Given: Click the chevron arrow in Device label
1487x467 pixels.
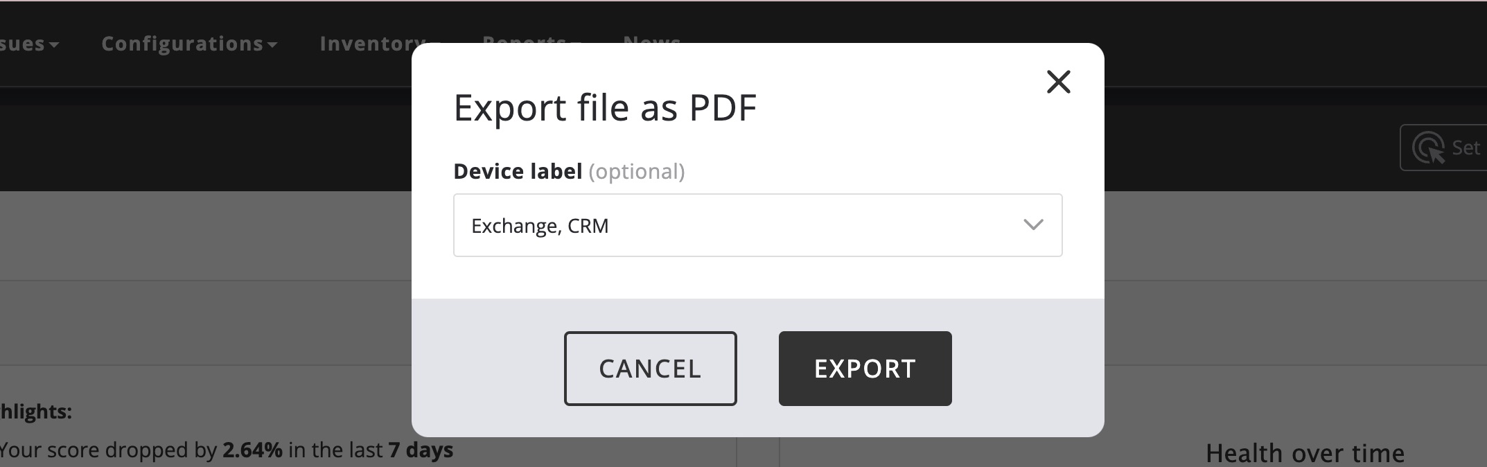Looking at the screenshot, I should click(1033, 225).
